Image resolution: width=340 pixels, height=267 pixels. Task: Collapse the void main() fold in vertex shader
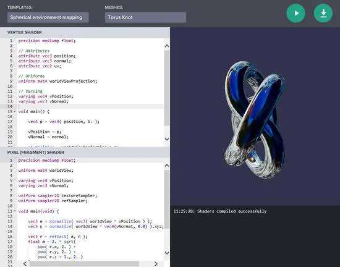(x=15, y=112)
